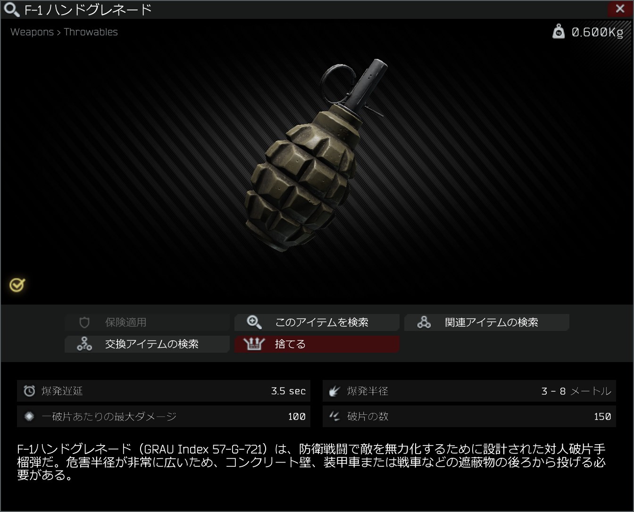The height and width of the screenshot is (512, 634).
Task: Click the F-1 grenade description paragraph
Action: point(311,462)
